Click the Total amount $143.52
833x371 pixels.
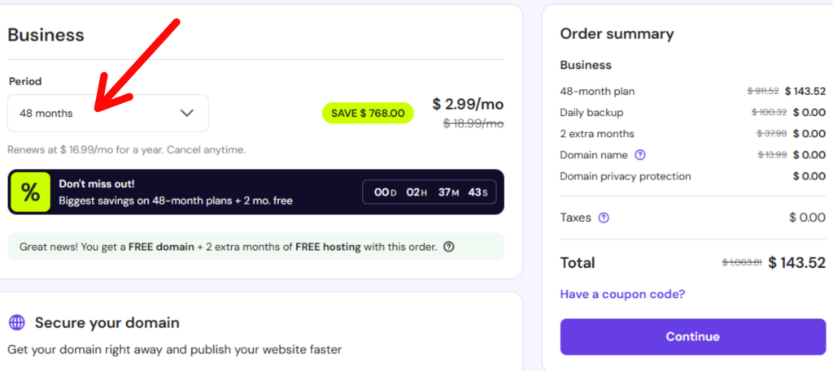point(796,262)
